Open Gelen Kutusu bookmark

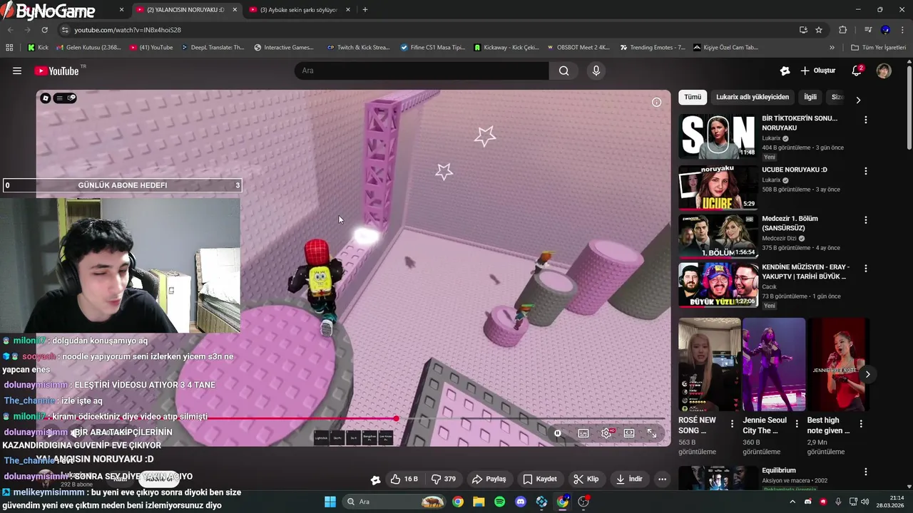(x=88, y=48)
